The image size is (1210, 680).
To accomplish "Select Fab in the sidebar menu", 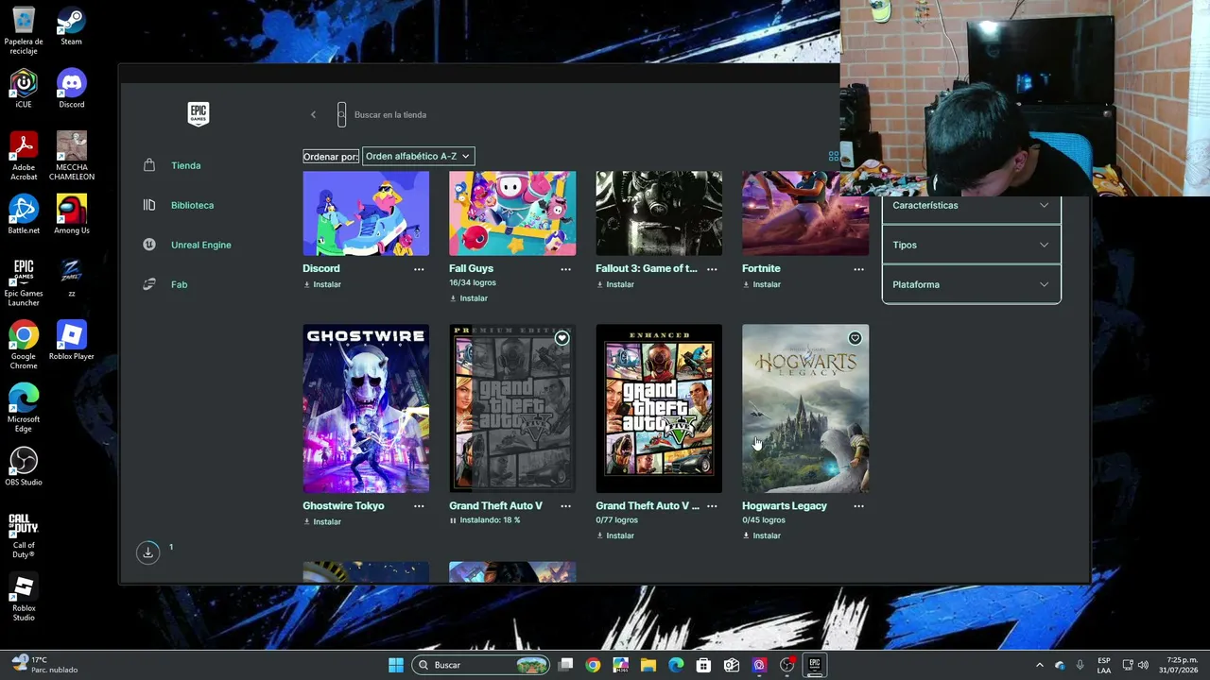I will 179,284.
